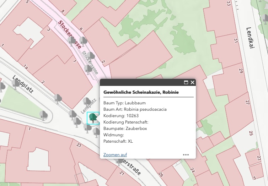268x186 pixels.
Task: Open the popup's three-dots more options
Action: (x=186, y=155)
